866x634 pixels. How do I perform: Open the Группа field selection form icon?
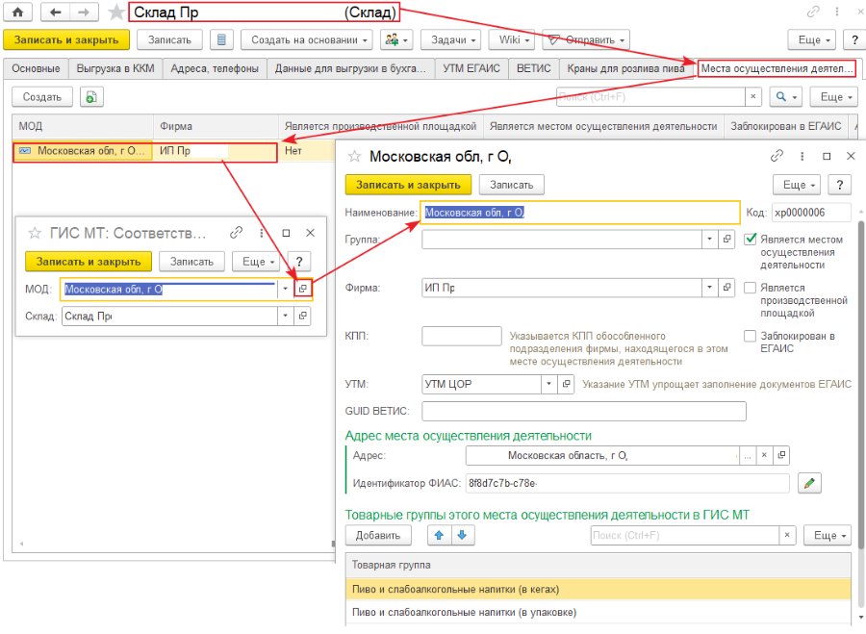click(726, 240)
